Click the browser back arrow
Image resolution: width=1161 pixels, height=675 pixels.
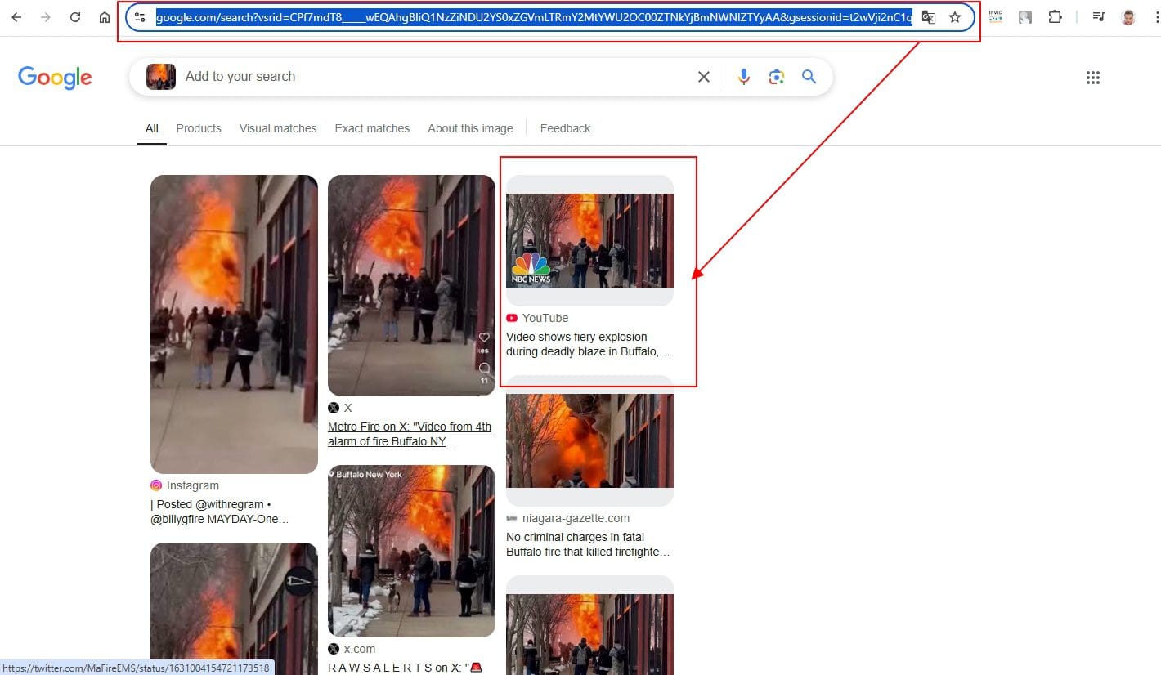[x=16, y=17]
